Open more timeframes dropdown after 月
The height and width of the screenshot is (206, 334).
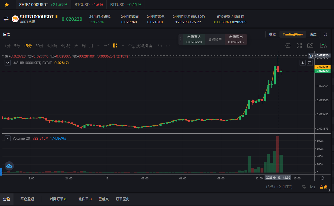pyautogui.click(x=98, y=46)
